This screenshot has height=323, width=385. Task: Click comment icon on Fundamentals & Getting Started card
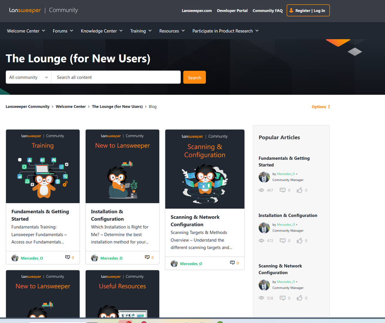[x=67, y=257]
